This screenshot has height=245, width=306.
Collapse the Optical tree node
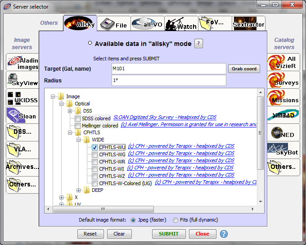click(x=62, y=104)
